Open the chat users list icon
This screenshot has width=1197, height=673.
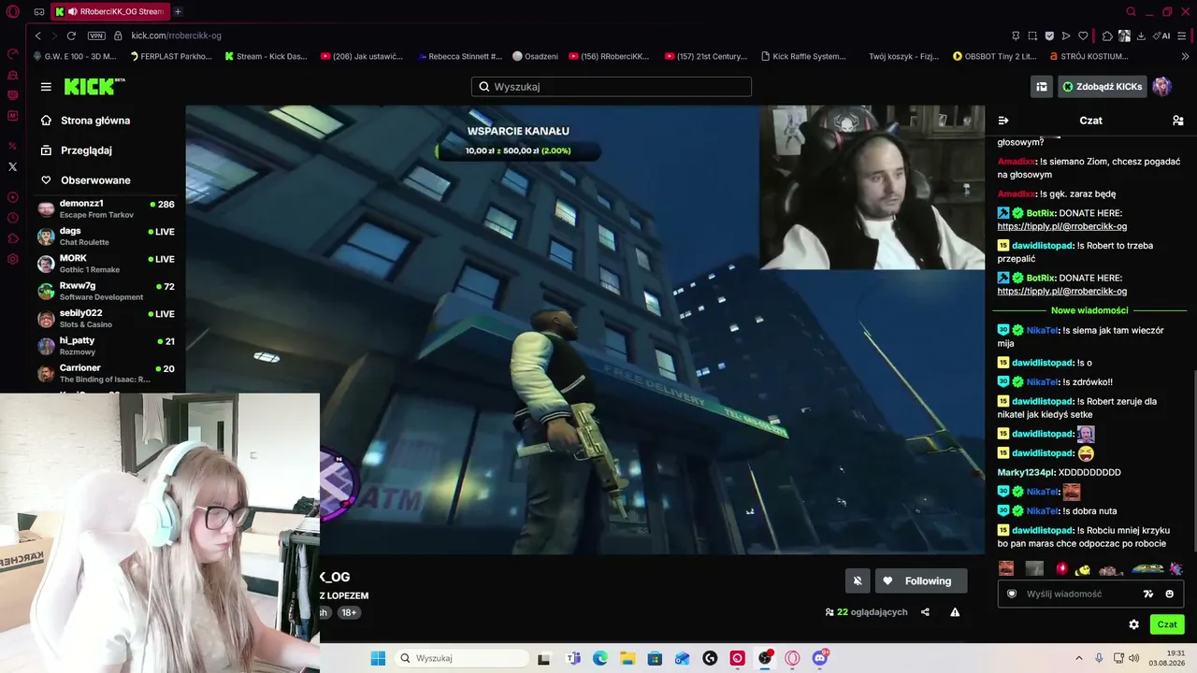tap(1177, 121)
